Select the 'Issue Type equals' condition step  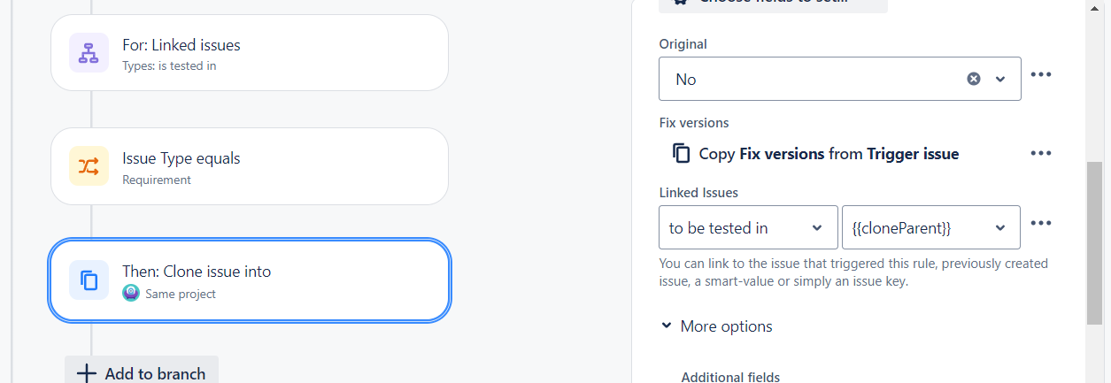pyautogui.click(x=250, y=166)
